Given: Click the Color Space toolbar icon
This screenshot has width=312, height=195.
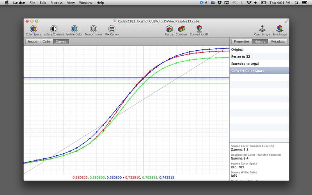Looking at the screenshot, I should click(33, 29).
